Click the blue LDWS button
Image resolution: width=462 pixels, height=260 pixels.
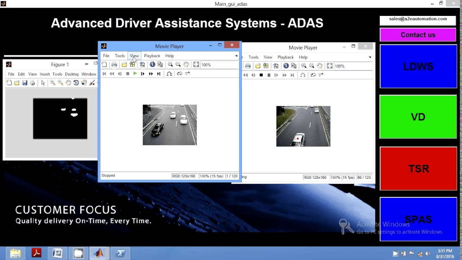418,66
